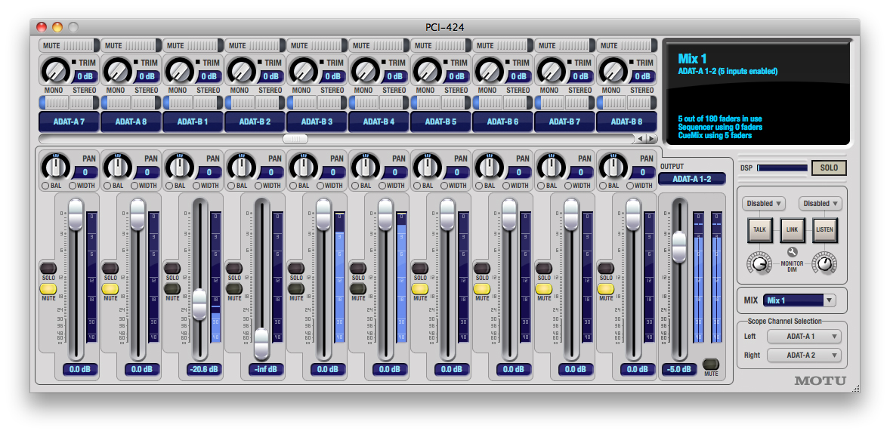Click the listenback level knob below LISTEN
Screen dimensions: 890x434
(x=825, y=264)
